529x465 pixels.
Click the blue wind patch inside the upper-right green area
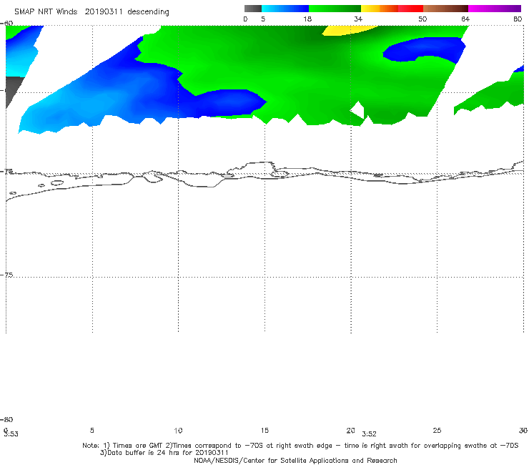[x=426, y=49]
